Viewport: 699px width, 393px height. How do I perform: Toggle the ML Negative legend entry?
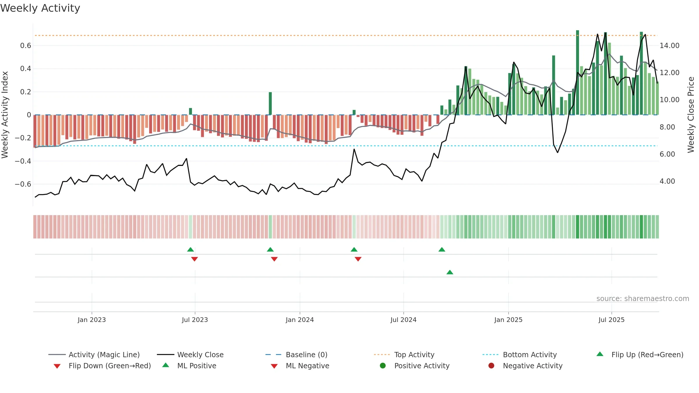coord(300,366)
